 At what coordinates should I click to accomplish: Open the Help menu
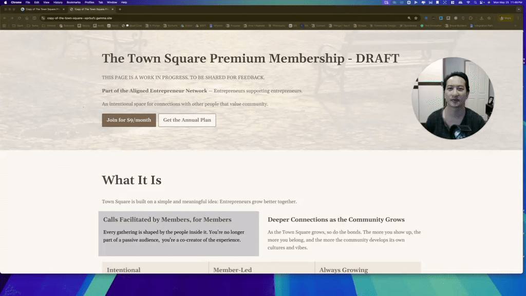[124, 3]
